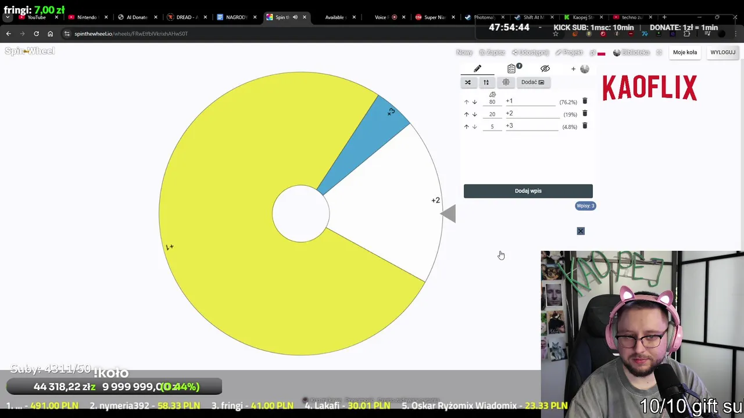Click the browser back arrow
Screen dimensions: 744x418
click(8, 34)
